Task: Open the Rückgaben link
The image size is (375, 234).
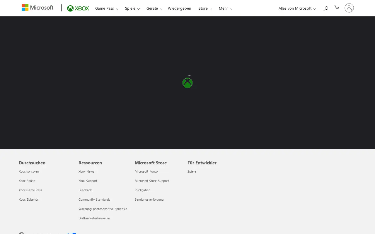Action: click(142, 190)
